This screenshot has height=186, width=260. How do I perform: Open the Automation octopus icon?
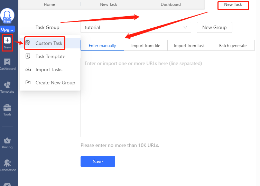(x=7, y=164)
